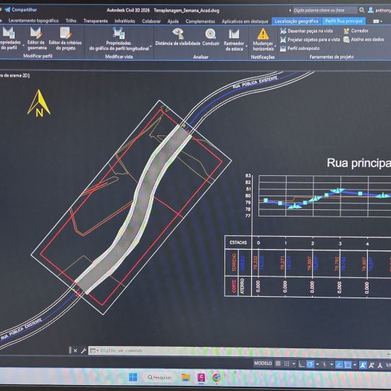Toggle polar tracking in status bar
Image resolution: width=391 pixels, height=391 pixels.
point(310,364)
